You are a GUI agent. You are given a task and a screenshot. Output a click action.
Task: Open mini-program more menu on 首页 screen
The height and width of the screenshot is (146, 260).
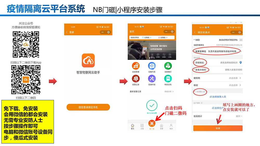click(166, 32)
